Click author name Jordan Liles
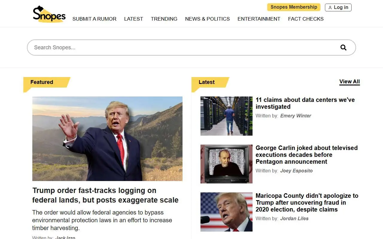This screenshot has height=239, width=383. pos(294,218)
